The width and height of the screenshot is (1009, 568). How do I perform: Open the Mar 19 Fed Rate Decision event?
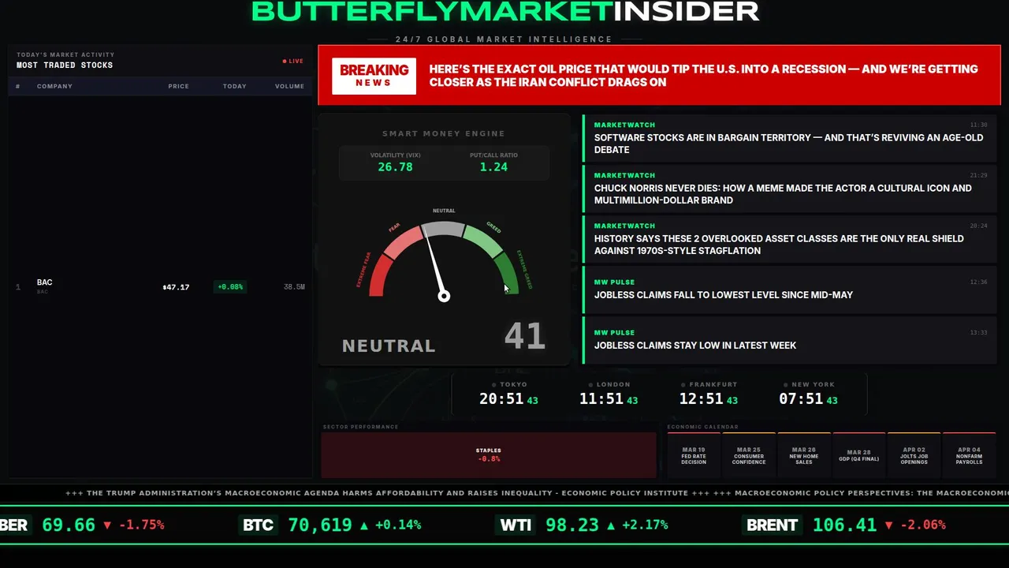[x=694, y=454]
